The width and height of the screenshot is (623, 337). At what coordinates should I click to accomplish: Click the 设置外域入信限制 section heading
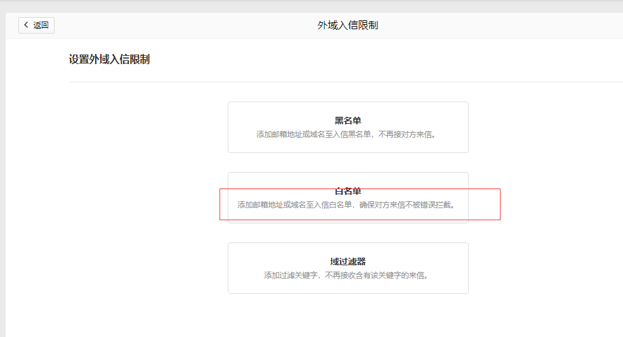point(109,60)
